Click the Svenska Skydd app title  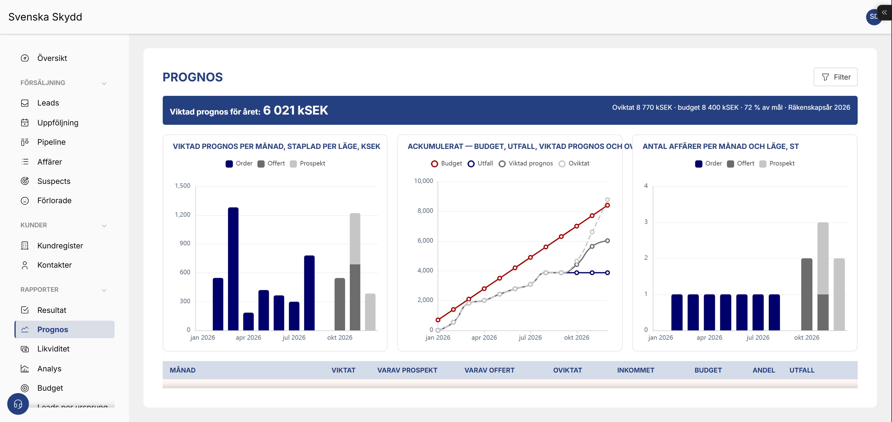45,17
